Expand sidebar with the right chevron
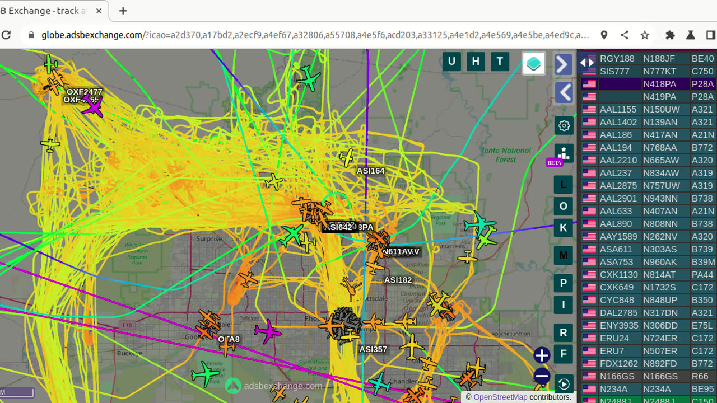This screenshot has width=717, height=403. [x=564, y=64]
